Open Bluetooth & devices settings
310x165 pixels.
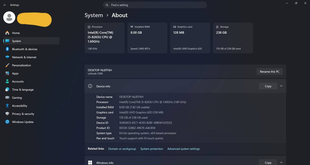(x=31, y=49)
